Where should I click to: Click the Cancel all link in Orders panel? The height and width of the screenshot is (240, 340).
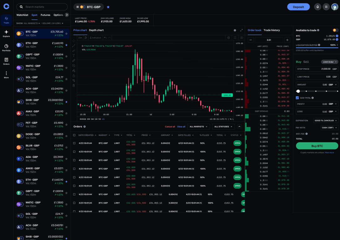(x=169, y=127)
